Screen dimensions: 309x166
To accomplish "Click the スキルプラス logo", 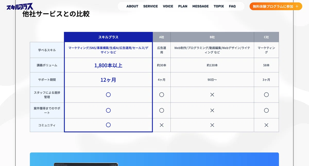I will [x=20, y=6].
